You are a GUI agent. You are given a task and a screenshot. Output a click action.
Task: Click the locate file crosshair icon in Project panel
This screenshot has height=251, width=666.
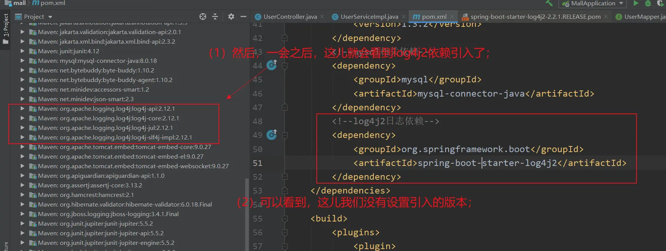coord(203,16)
